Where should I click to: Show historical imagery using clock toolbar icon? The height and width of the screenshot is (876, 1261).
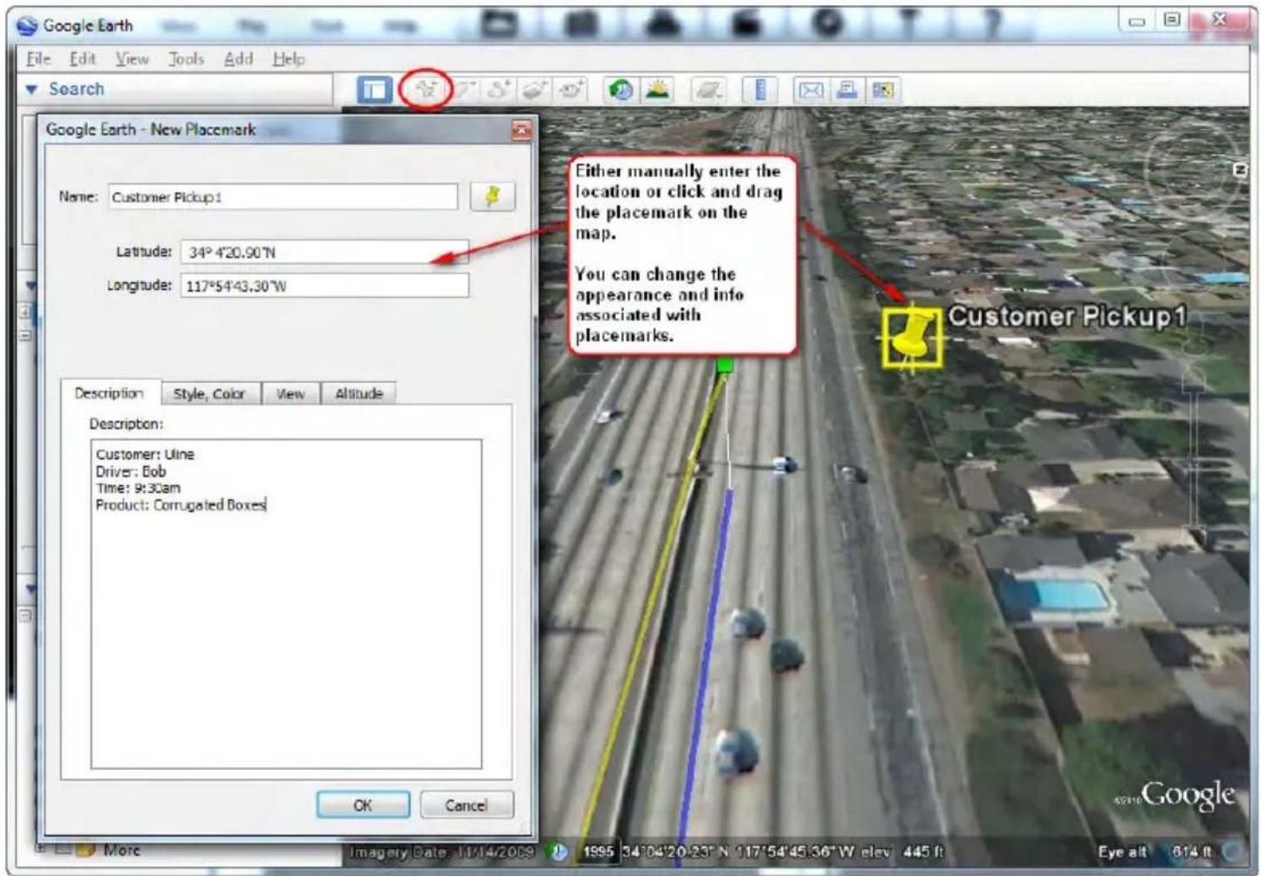click(621, 89)
